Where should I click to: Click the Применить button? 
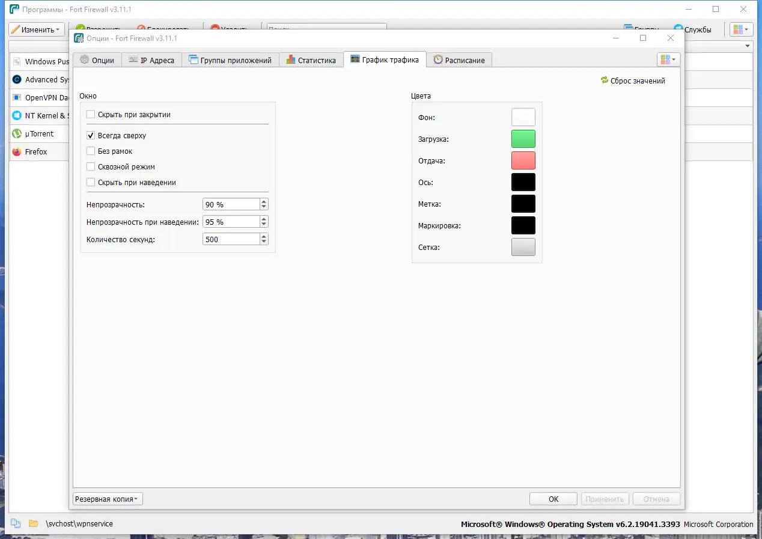[605, 499]
